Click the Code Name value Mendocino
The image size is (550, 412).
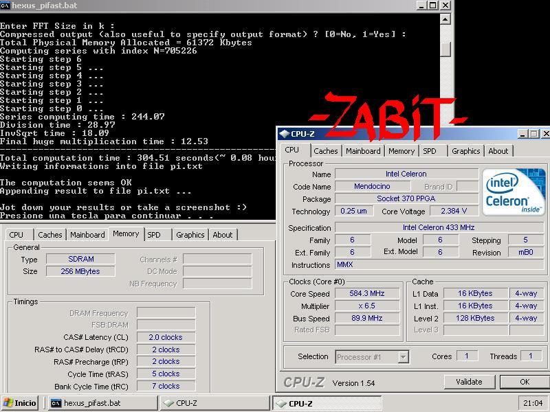pyautogui.click(x=372, y=186)
